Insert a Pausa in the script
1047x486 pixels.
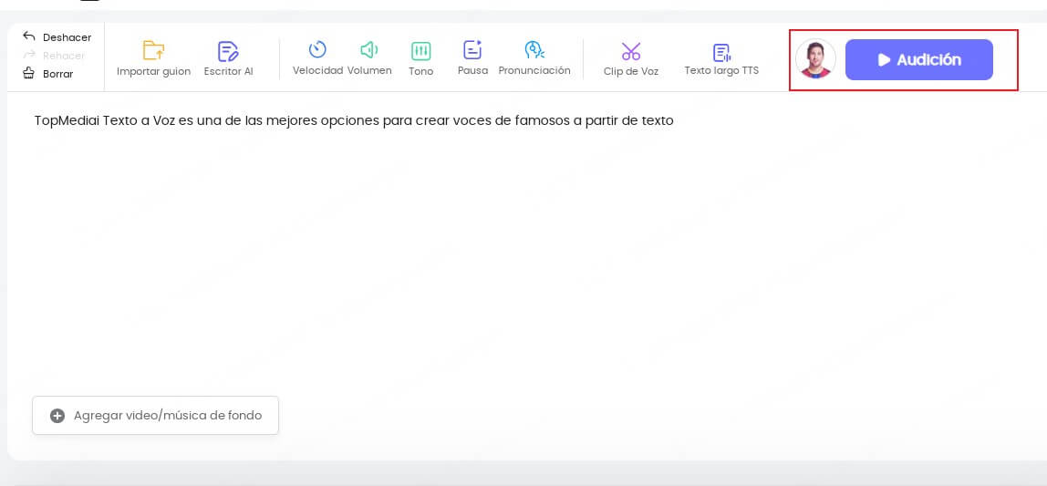(x=472, y=58)
